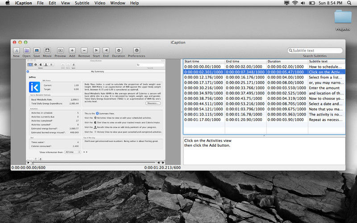357x223 pixels.
Task: Select row 'The activity is no...'
Action: [x=264, y=115]
